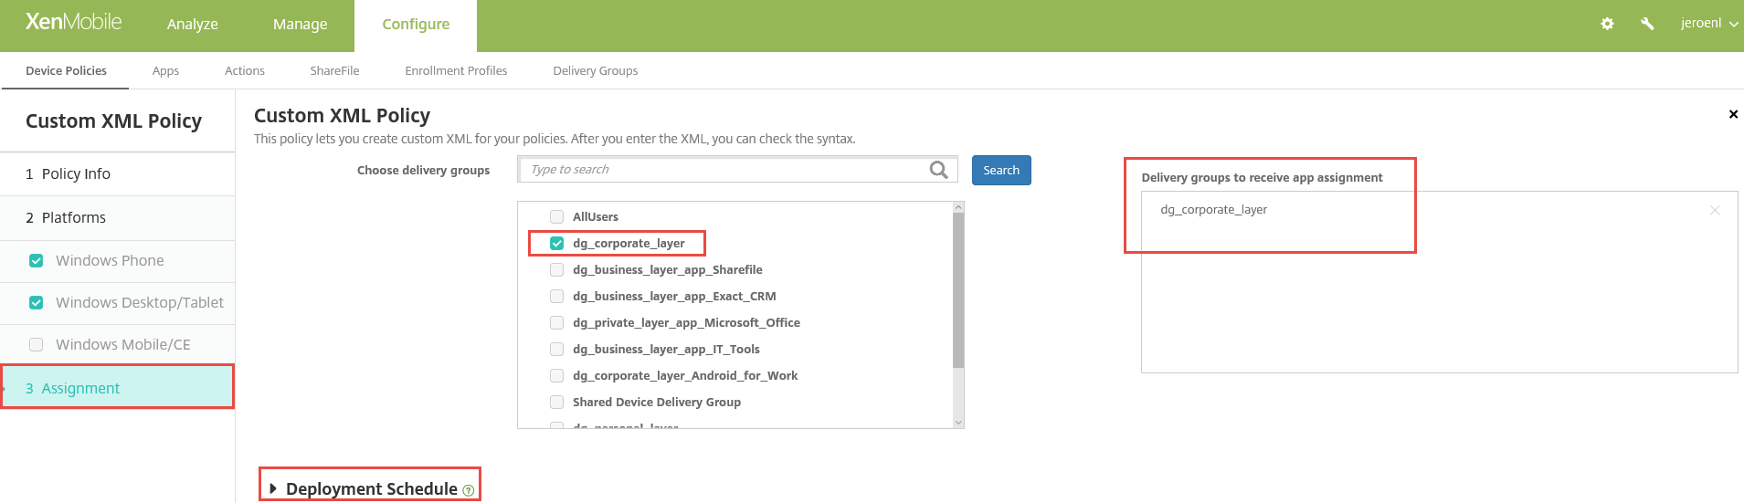Screen dimensions: 1744x503
Task: Enable the Windows Mobile/CE platform checkbox
Action: click(37, 345)
